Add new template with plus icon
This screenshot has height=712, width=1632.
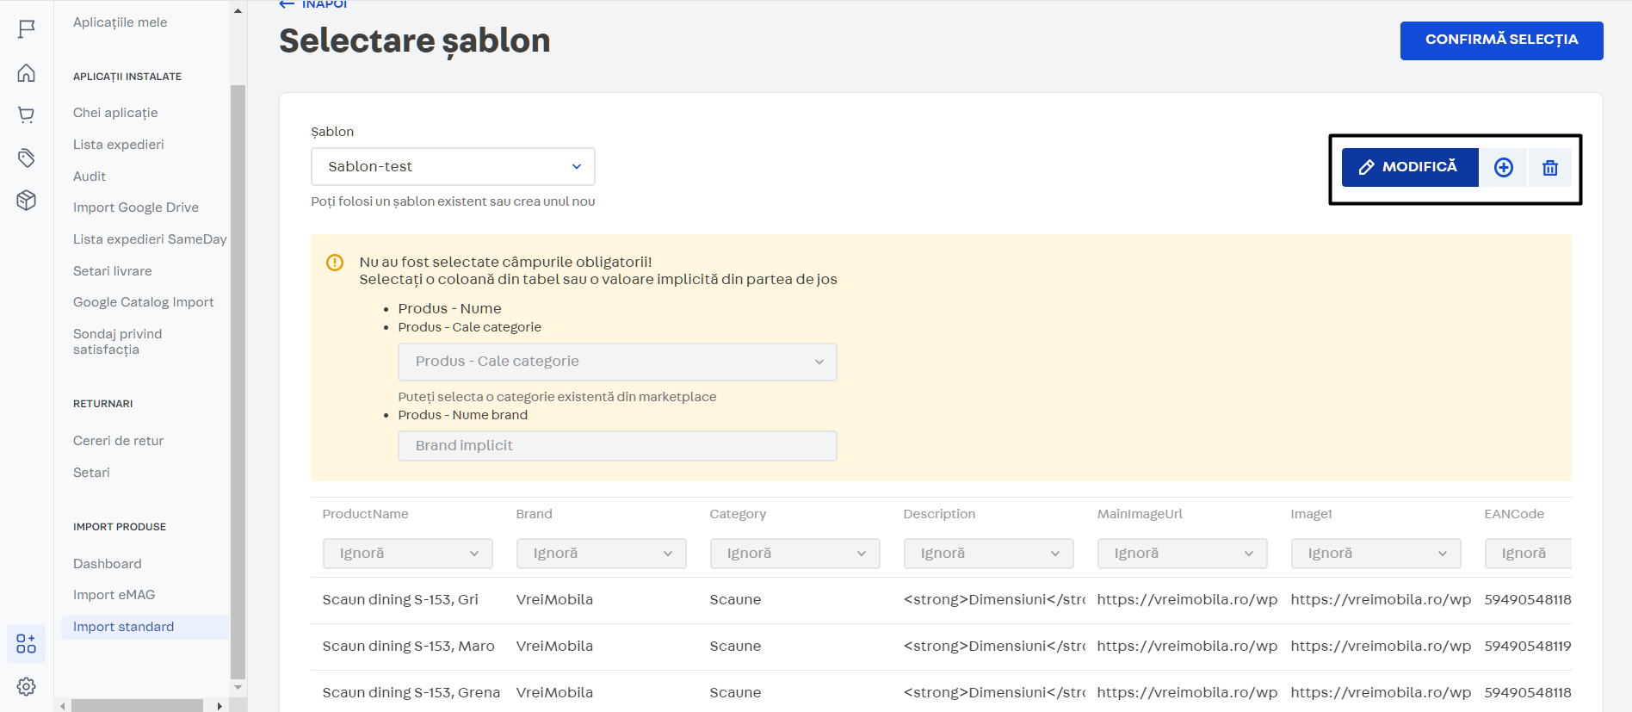tap(1503, 168)
